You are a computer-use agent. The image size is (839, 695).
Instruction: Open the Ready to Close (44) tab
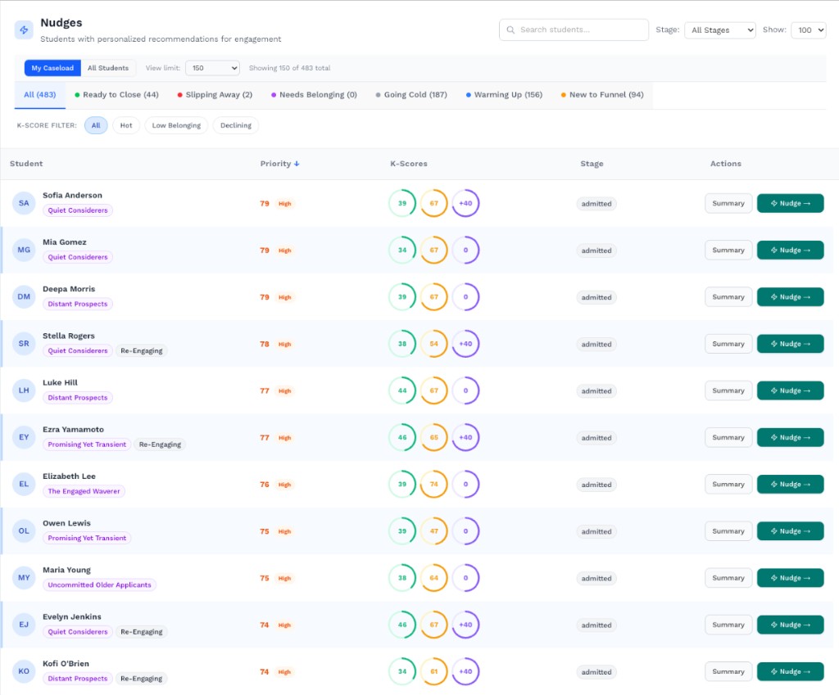click(116, 95)
